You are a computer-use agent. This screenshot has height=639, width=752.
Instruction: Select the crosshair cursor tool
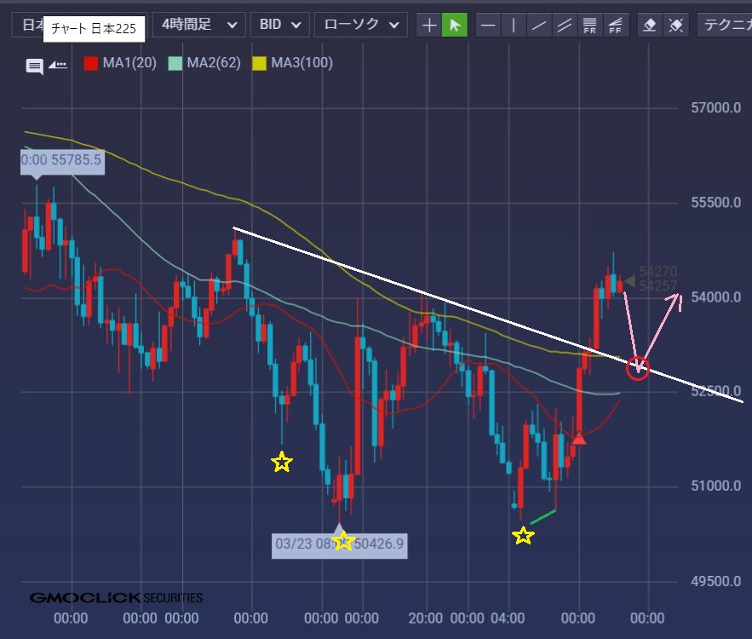click(x=429, y=25)
